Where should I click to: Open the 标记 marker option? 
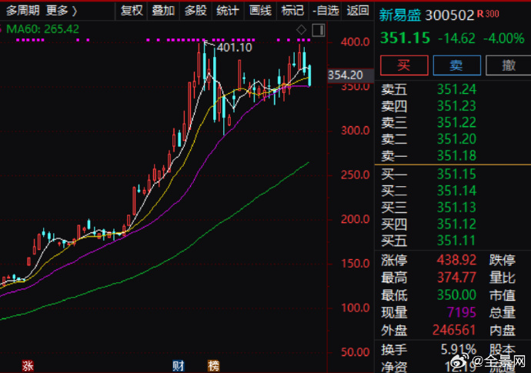(x=292, y=11)
